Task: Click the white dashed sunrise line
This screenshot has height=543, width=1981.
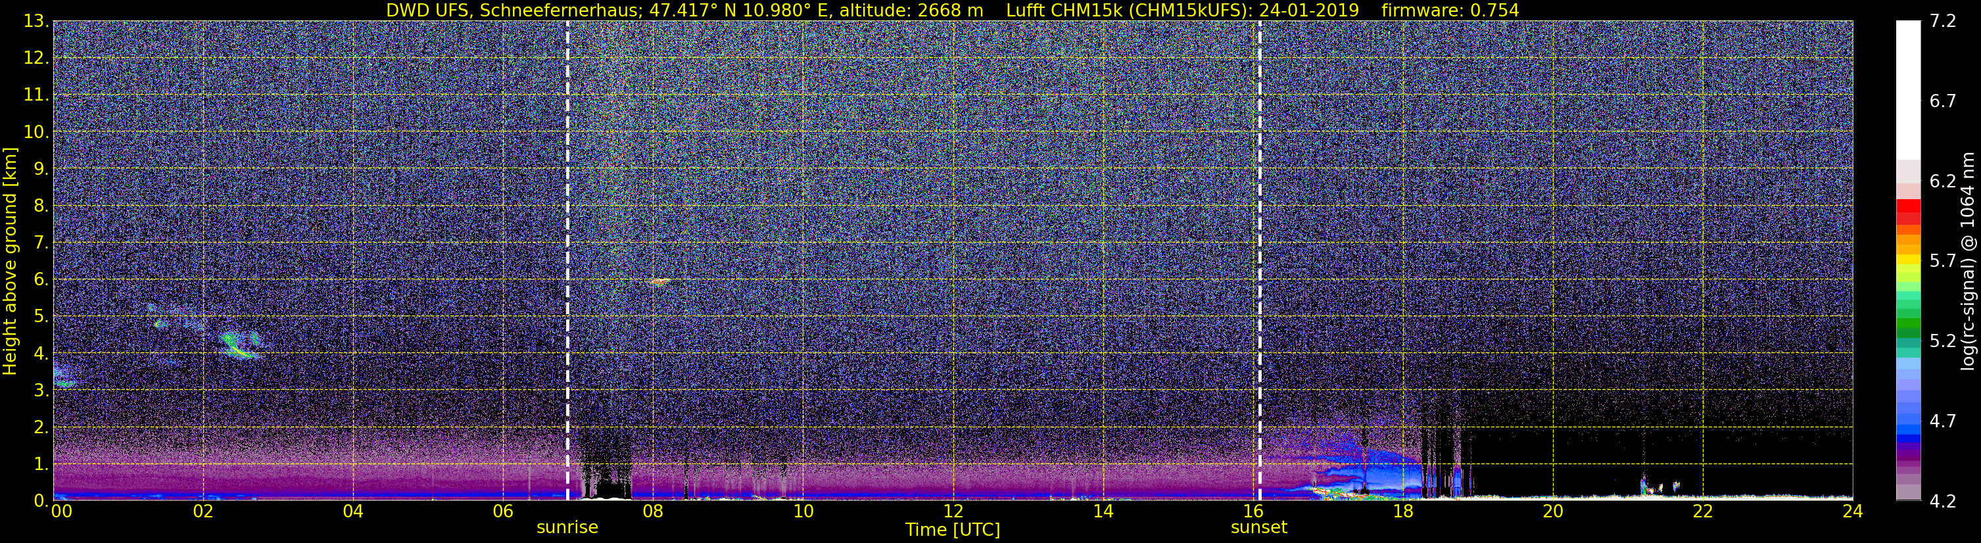Action: [x=567, y=261]
